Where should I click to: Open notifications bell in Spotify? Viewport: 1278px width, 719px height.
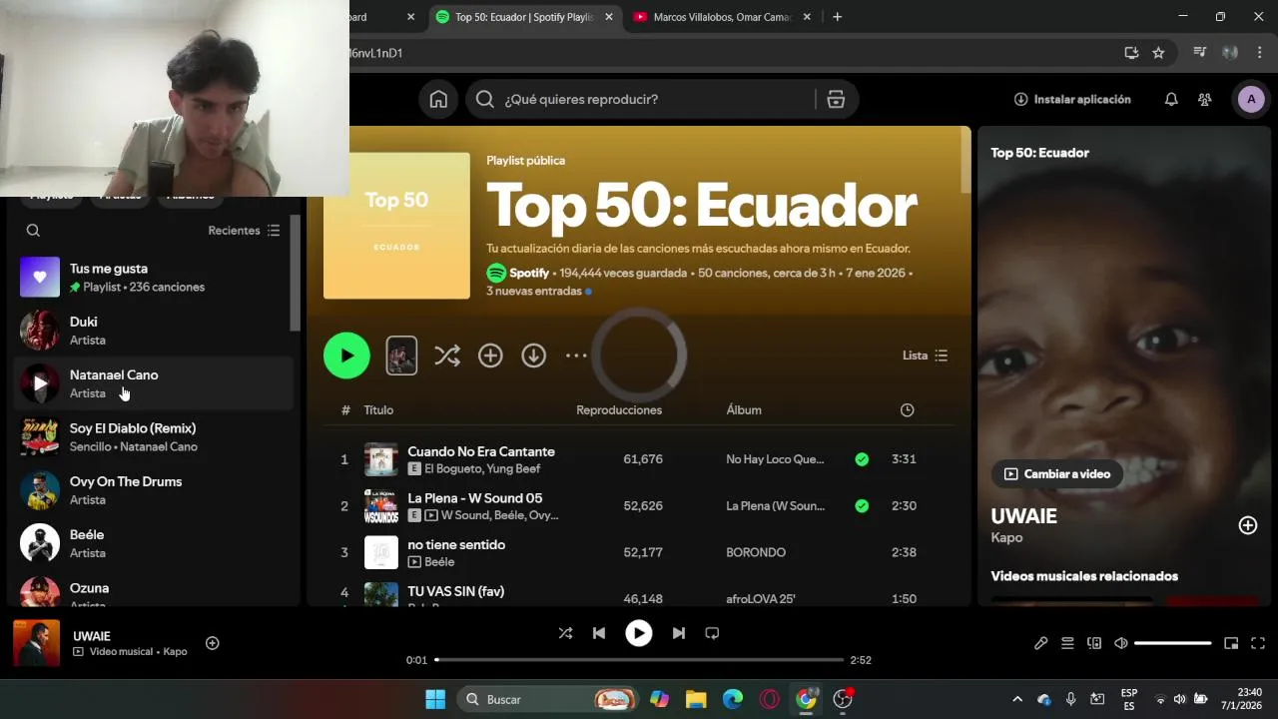(x=1171, y=99)
